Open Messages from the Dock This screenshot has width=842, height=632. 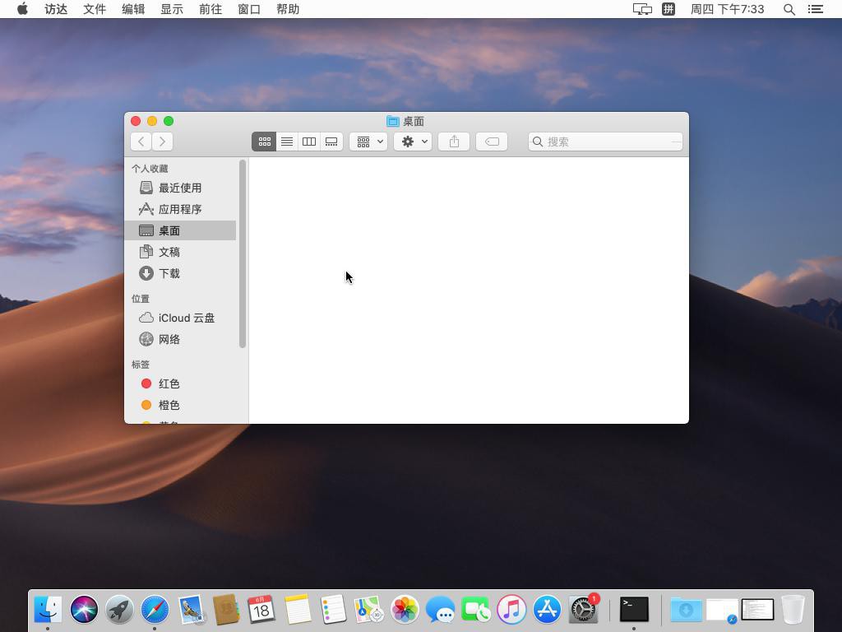[x=440, y=610]
